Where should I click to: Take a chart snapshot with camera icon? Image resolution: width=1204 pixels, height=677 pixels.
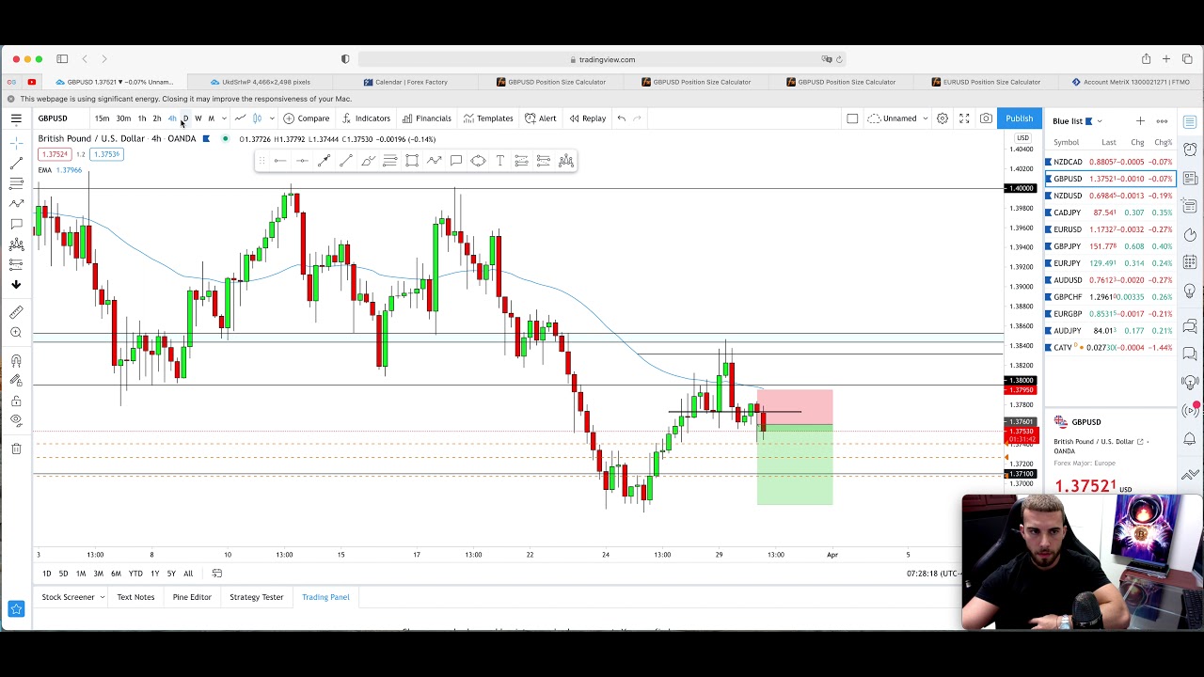pyautogui.click(x=986, y=118)
